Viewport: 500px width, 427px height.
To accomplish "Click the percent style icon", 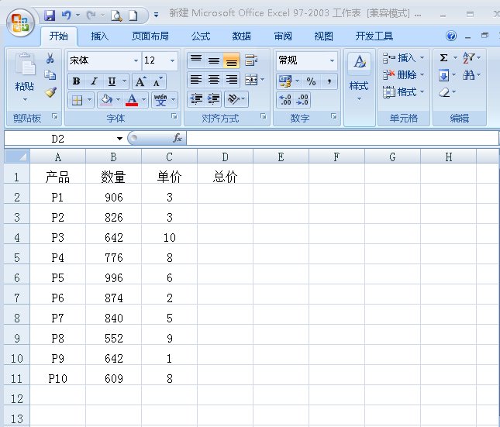I will (311, 81).
